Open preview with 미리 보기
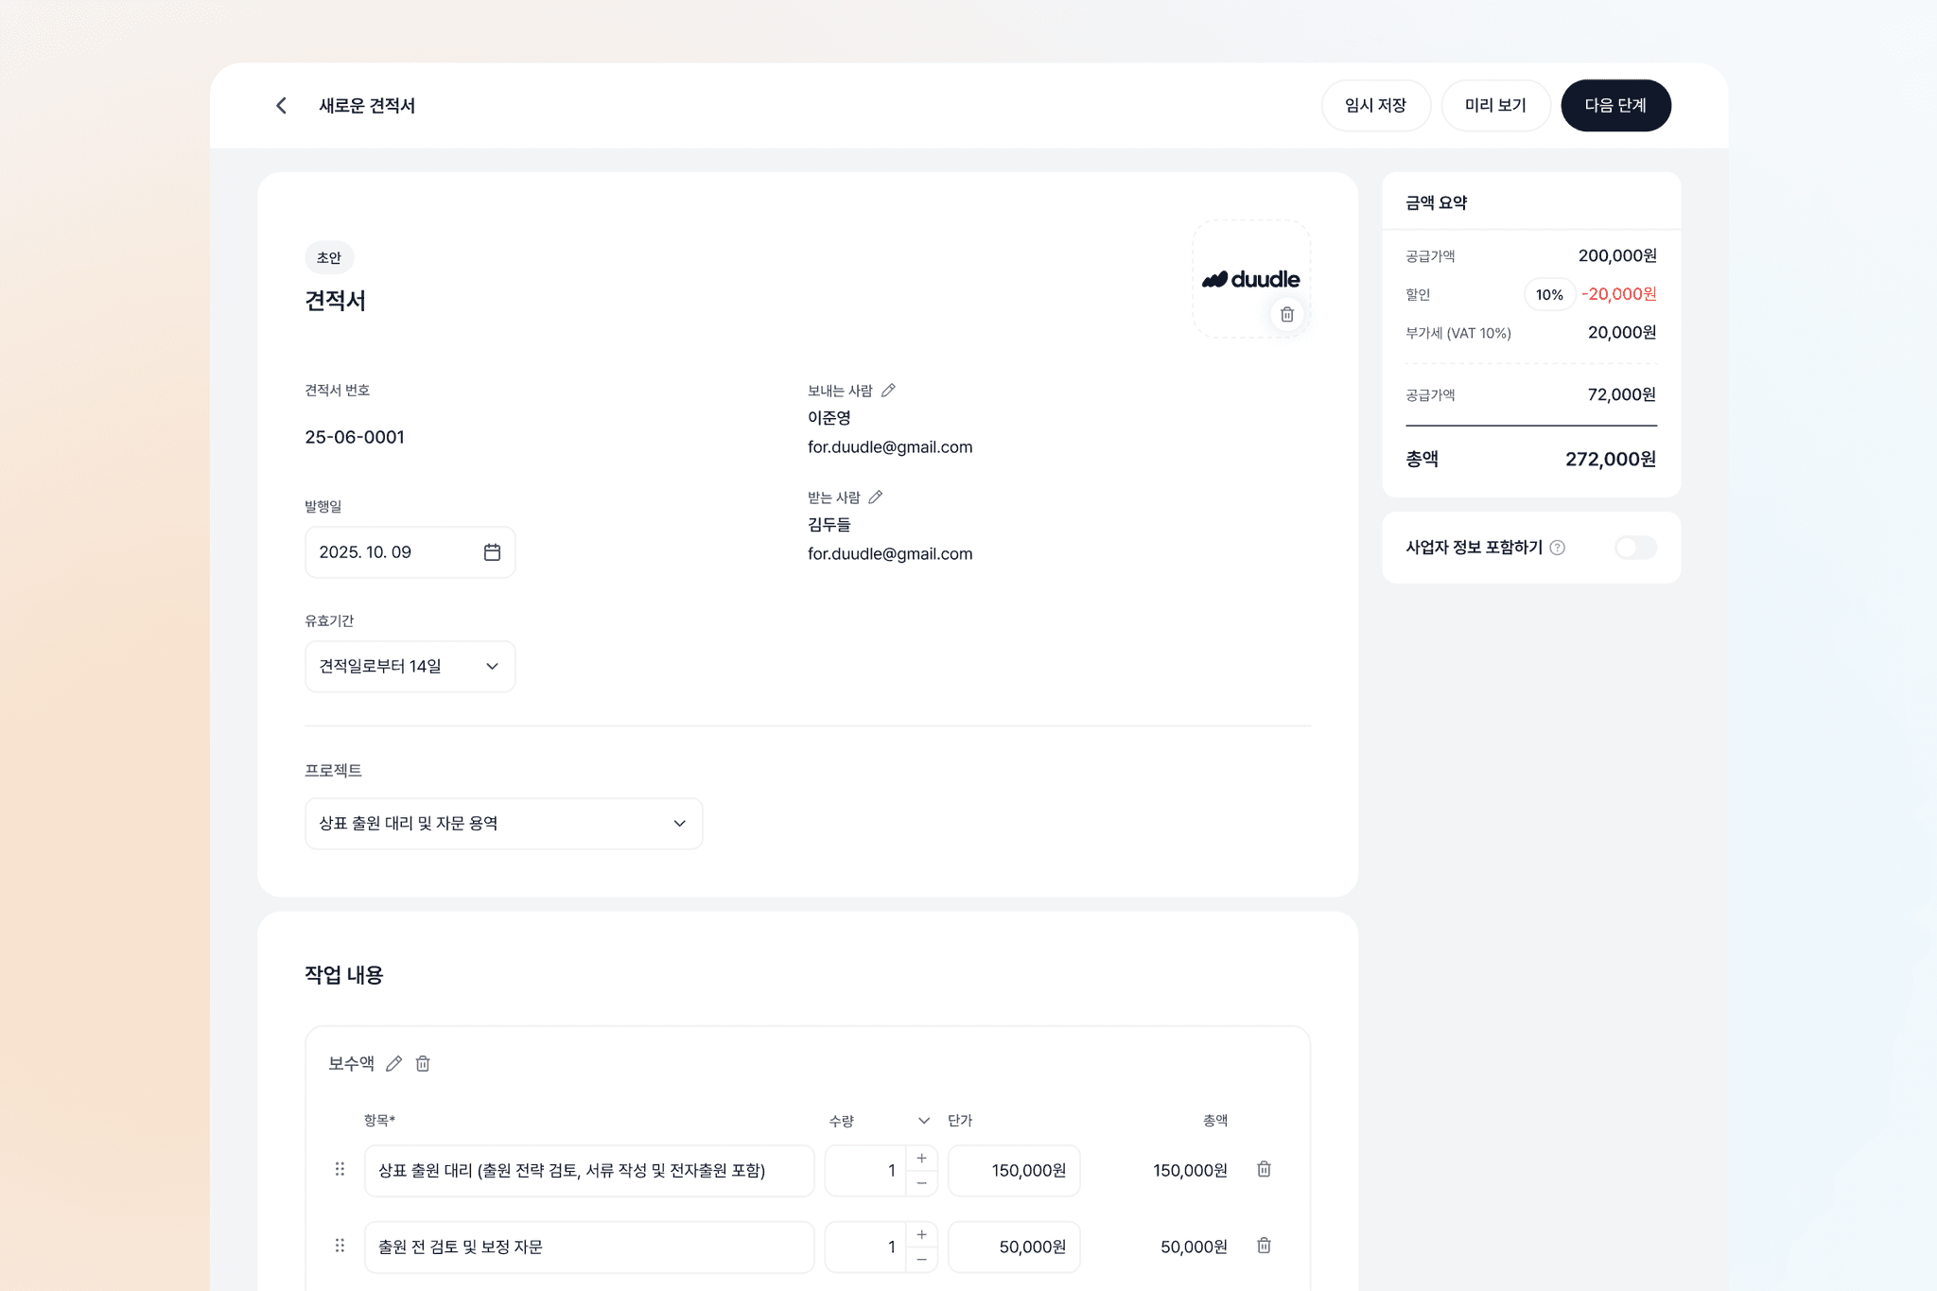This screenshot has width=1937, height=1291. [1495, 105]
